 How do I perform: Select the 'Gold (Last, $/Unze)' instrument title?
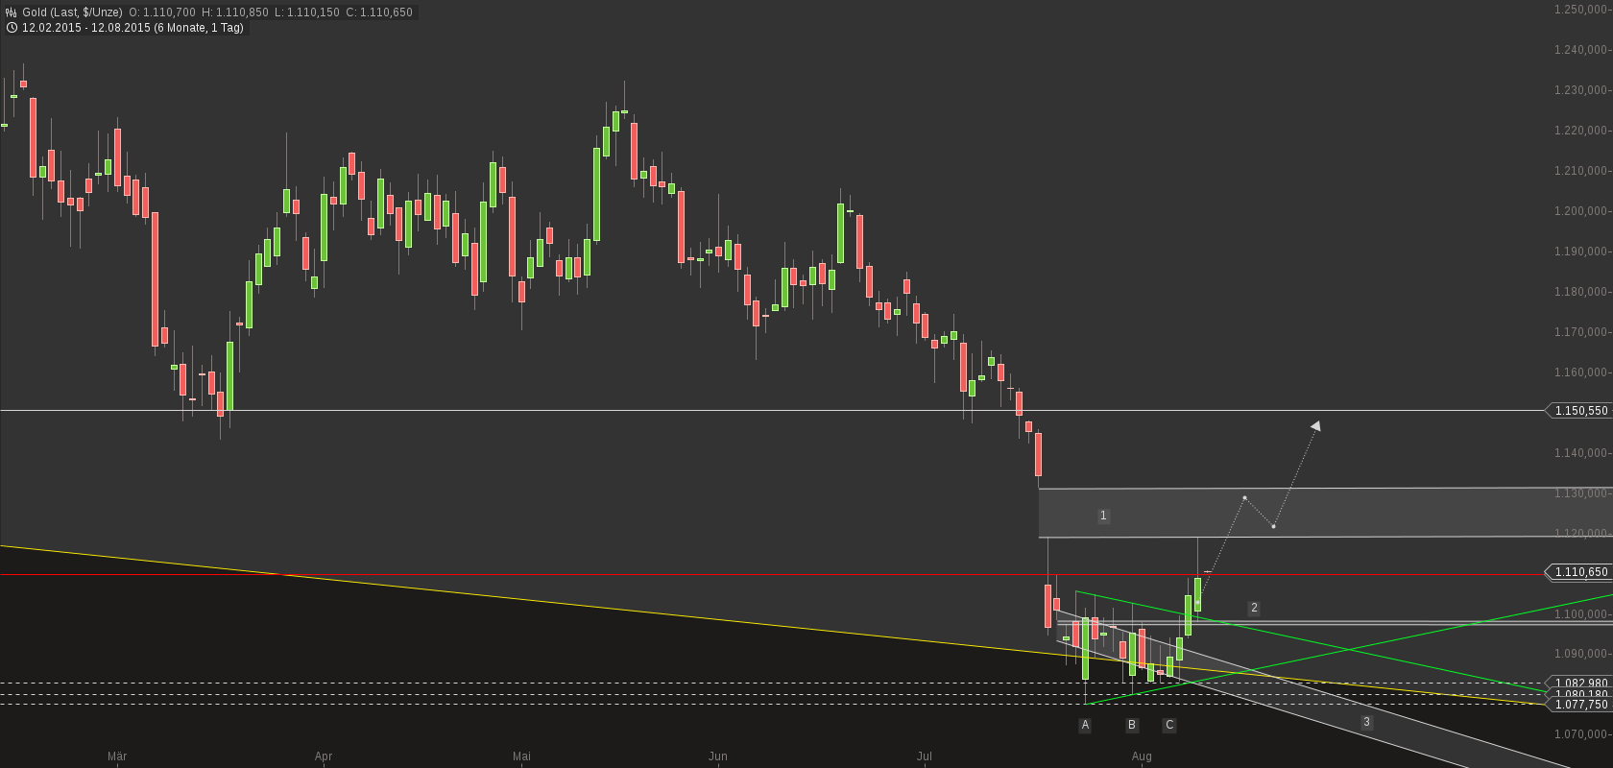pos(72,12)
